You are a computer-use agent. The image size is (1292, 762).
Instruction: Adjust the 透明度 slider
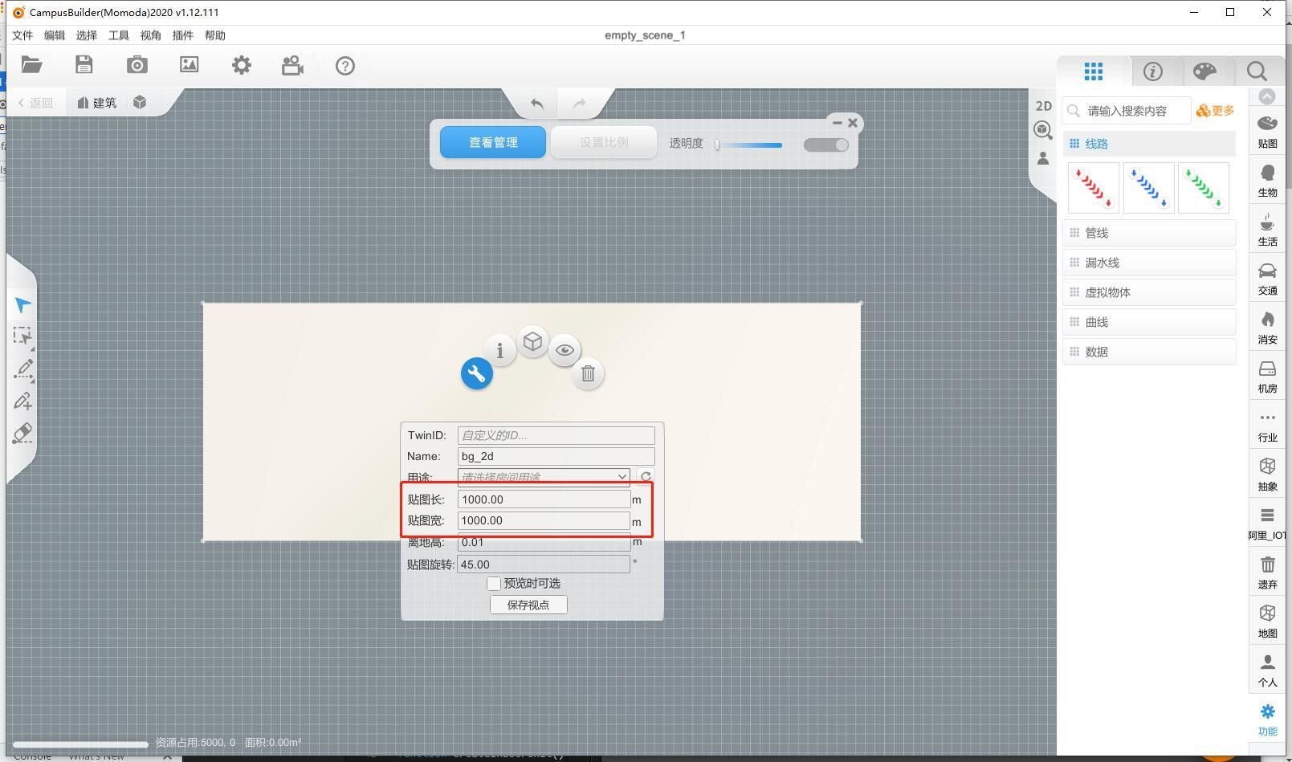click(748, 145)
